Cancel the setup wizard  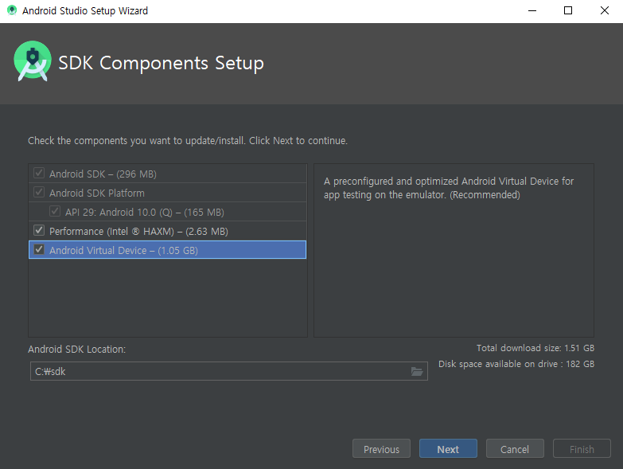515,449
